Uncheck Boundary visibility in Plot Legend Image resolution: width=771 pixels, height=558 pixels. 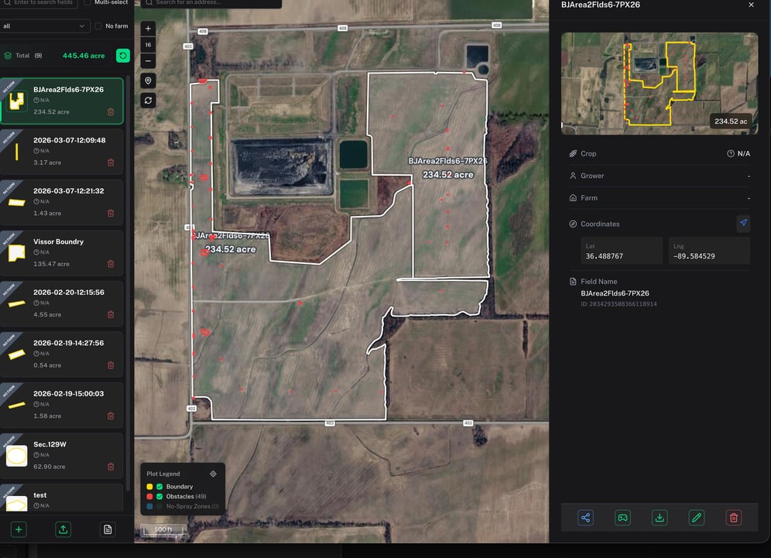click(x=159, y=486)
